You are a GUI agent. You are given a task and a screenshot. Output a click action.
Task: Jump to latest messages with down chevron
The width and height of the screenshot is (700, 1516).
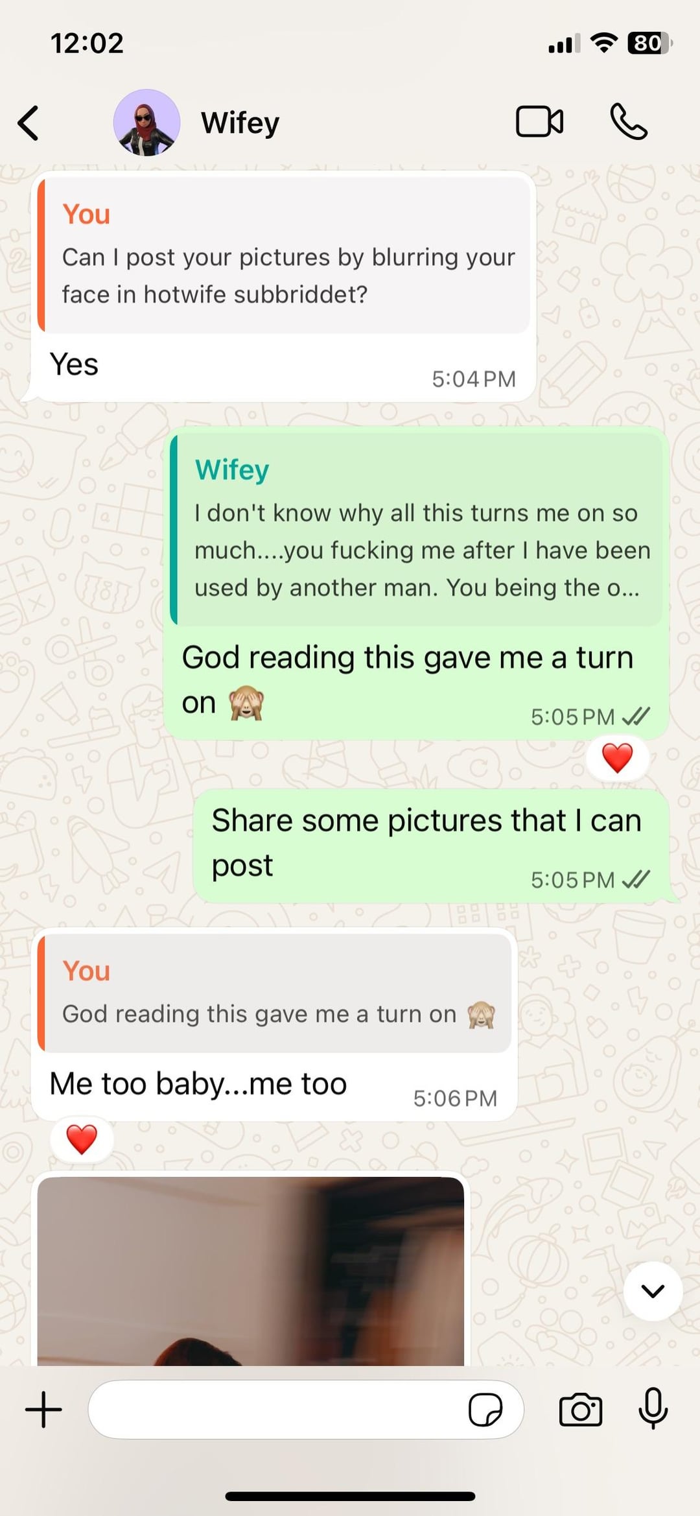coord(653,1291)
